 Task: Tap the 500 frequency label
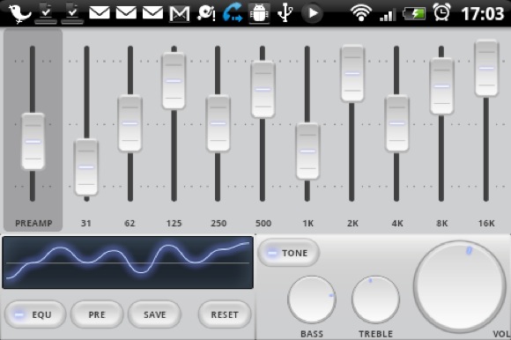(x=263, y=224)
